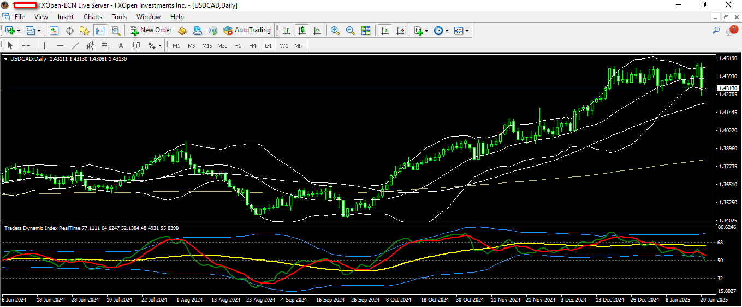
Task: Expand the Arrows tool dropdown arrow
Action: 159,45
